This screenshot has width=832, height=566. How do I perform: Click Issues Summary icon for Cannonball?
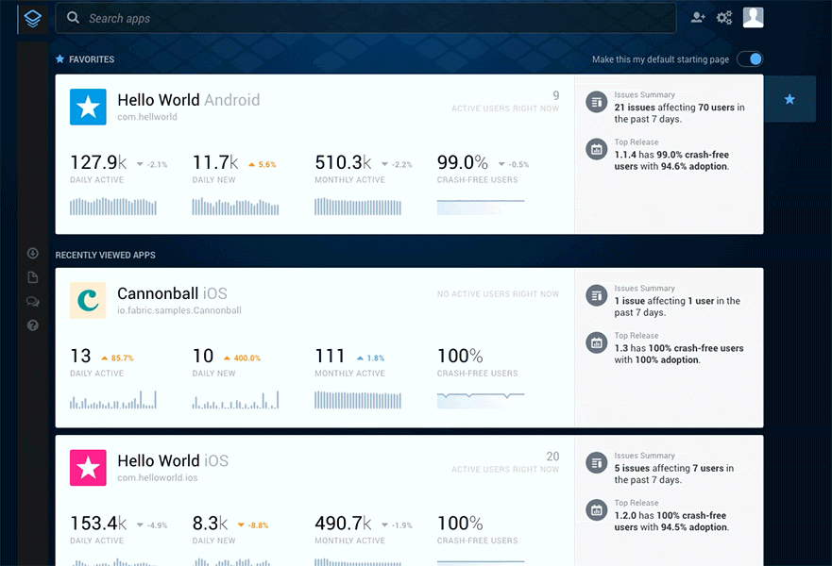[x=597, y=295]
